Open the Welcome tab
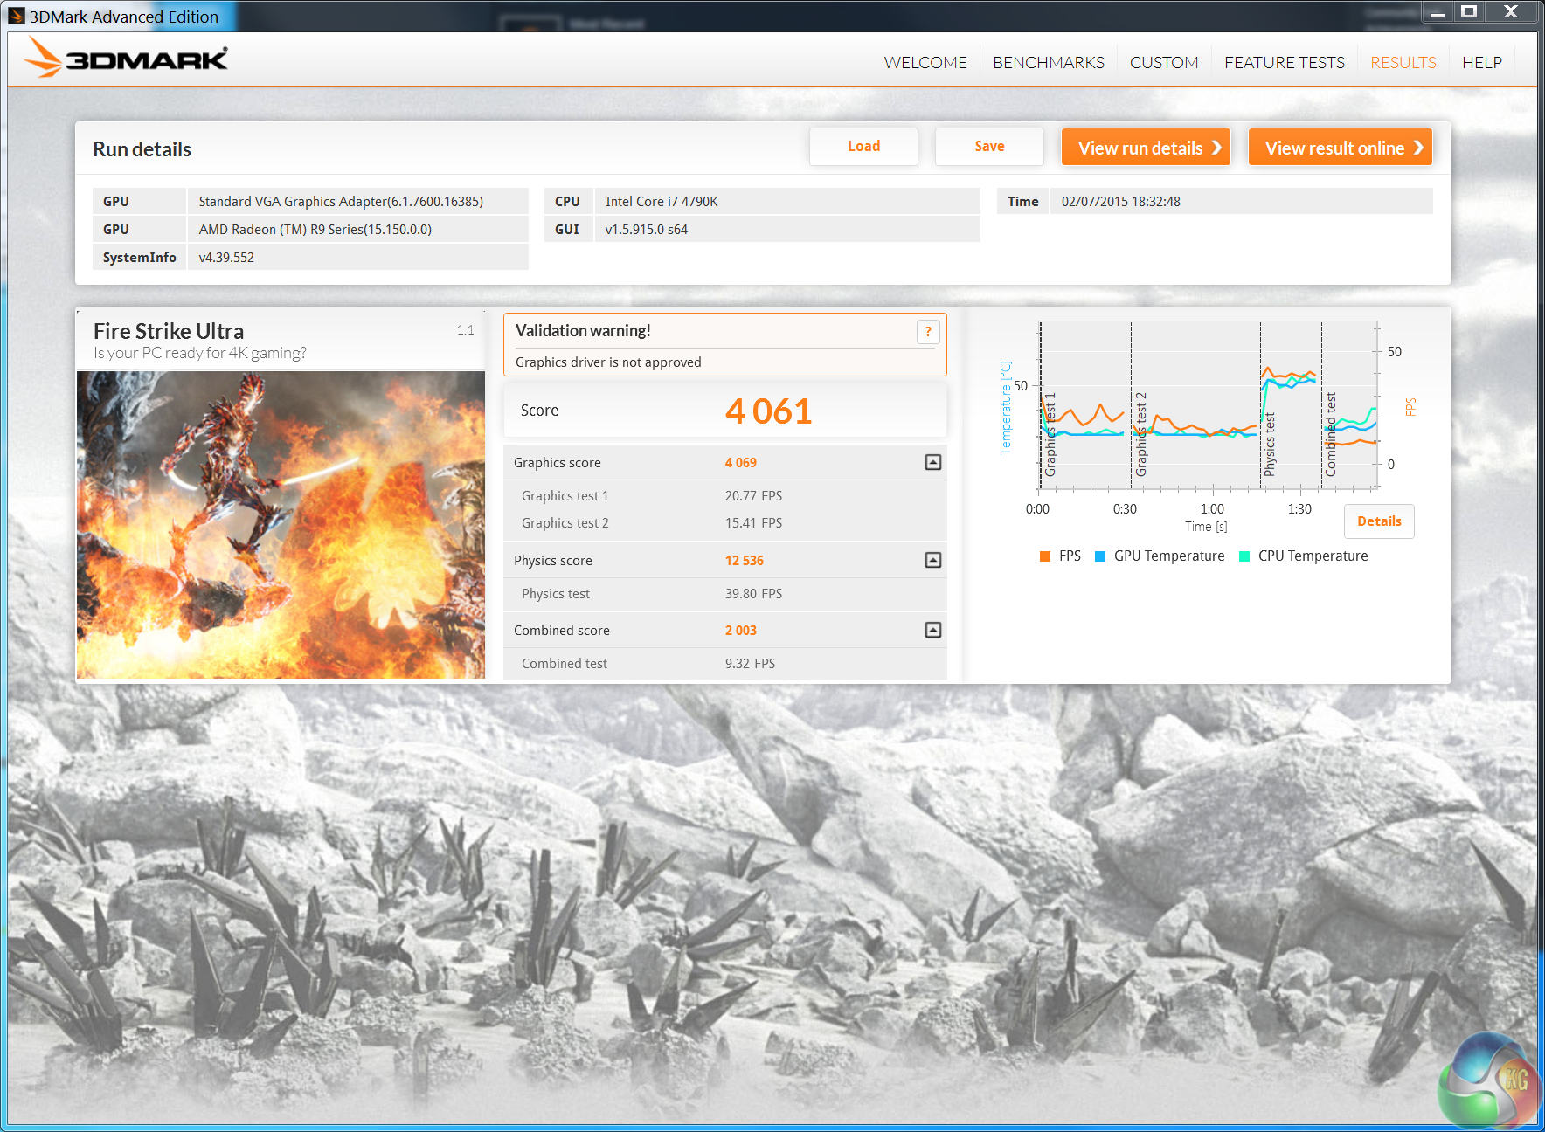Image resolution: width=1545 pixels, height=1132 pixels. (925, 63)
